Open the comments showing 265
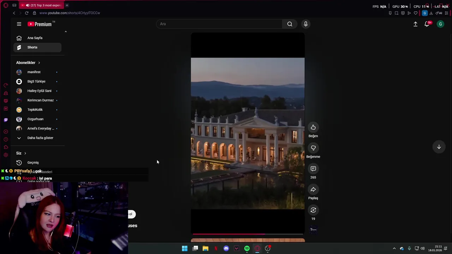The image size is (452, 254). [x=313, y=169]
